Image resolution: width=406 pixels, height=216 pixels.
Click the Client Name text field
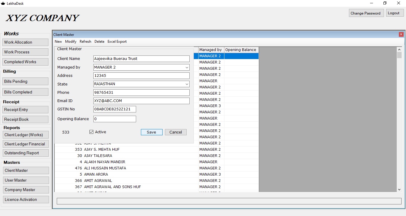coord(141,59)
